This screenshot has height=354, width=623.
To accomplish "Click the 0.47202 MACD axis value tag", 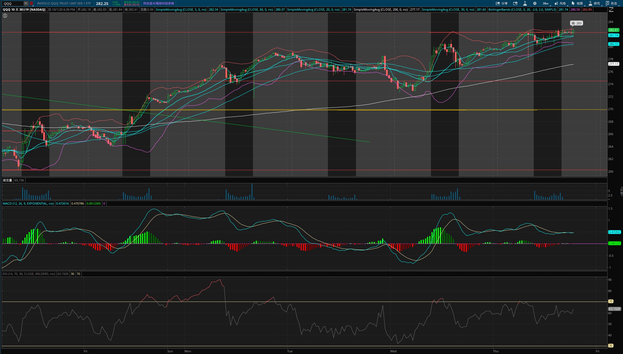I will pyautogui.click(x=614, y=232).
